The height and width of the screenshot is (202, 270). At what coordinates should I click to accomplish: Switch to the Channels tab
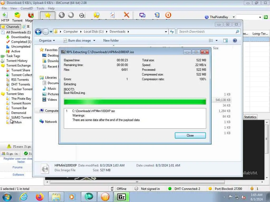coord(11,27)
